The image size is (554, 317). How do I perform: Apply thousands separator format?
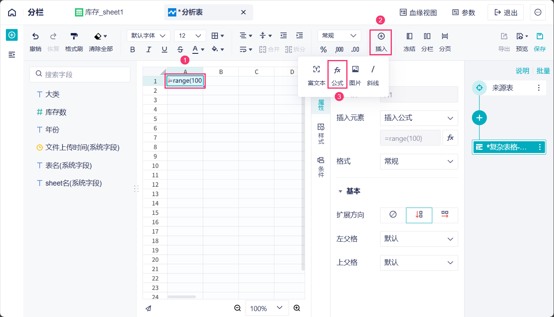coord(339,49)
